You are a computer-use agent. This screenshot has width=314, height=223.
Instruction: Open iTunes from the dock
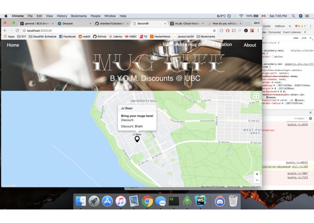(x=121, y=201)
